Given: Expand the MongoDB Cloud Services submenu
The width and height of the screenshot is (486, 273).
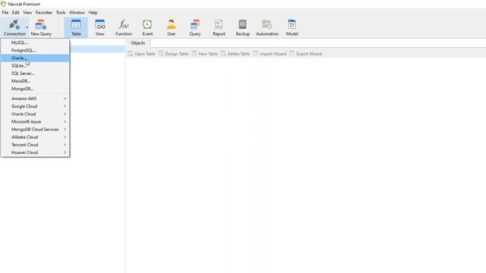Looking at the screenshot, I should click(x=35, y=130).
